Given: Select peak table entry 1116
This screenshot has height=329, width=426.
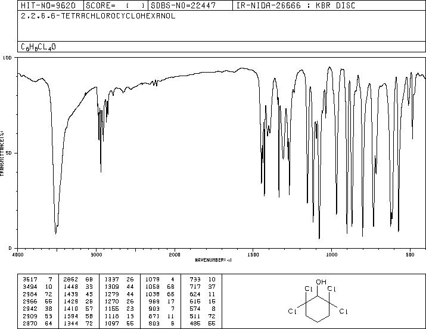Looking at the screenshot, I should point(111,316).
